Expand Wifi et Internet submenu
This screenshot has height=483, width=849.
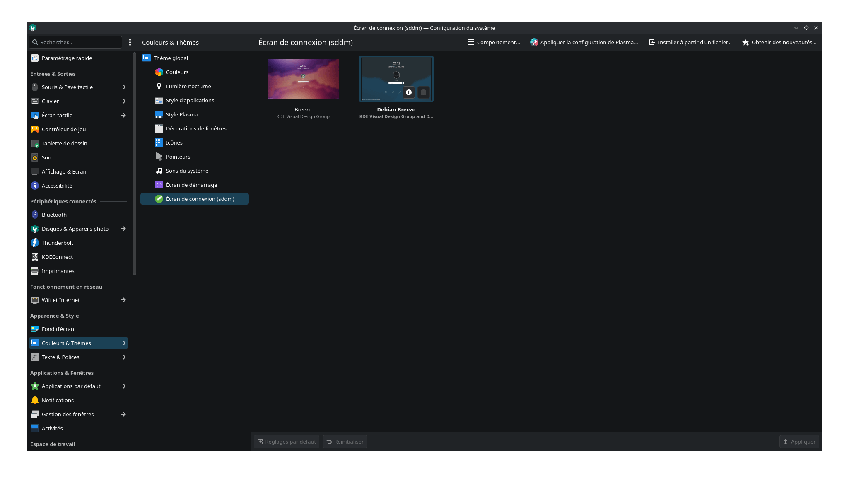(123, 300)
